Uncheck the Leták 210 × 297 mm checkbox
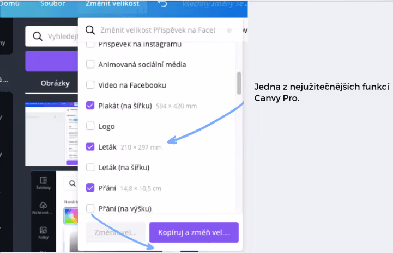 [x=90, y=146]
